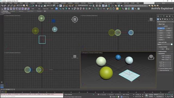This screenshot has width=174, height=98.
Task: Click the Perspective viewport ViewCube
Action: (x=151, y=57)
